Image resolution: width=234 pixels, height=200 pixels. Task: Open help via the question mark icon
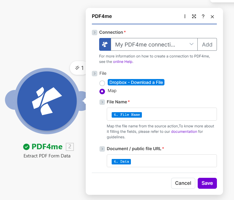point(203,16)
